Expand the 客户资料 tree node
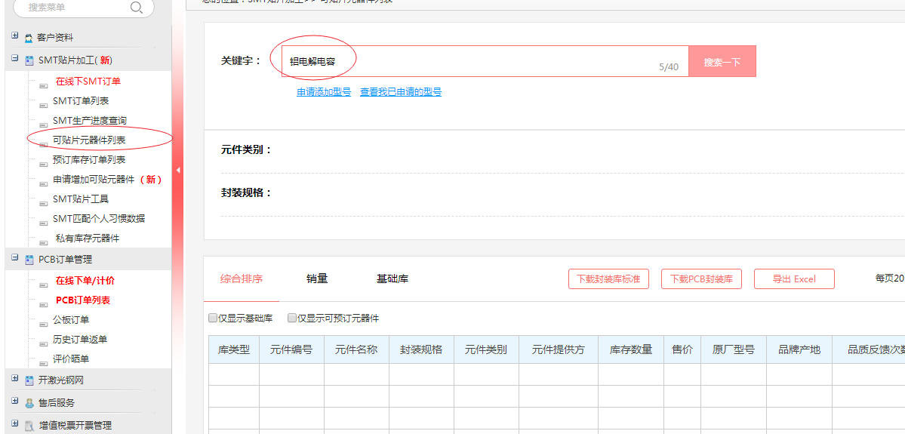Image resolution: width=905 pixels, height=434 pixels. click(14, 36)
